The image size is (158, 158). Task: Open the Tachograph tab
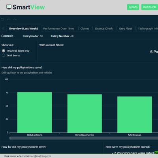tap(148, 28)
